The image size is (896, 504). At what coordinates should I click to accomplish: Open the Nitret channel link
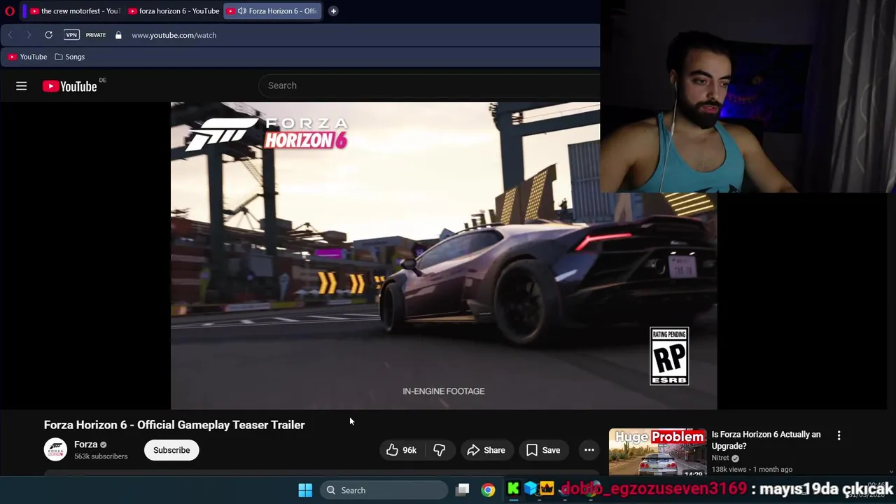tap(720, 458)
